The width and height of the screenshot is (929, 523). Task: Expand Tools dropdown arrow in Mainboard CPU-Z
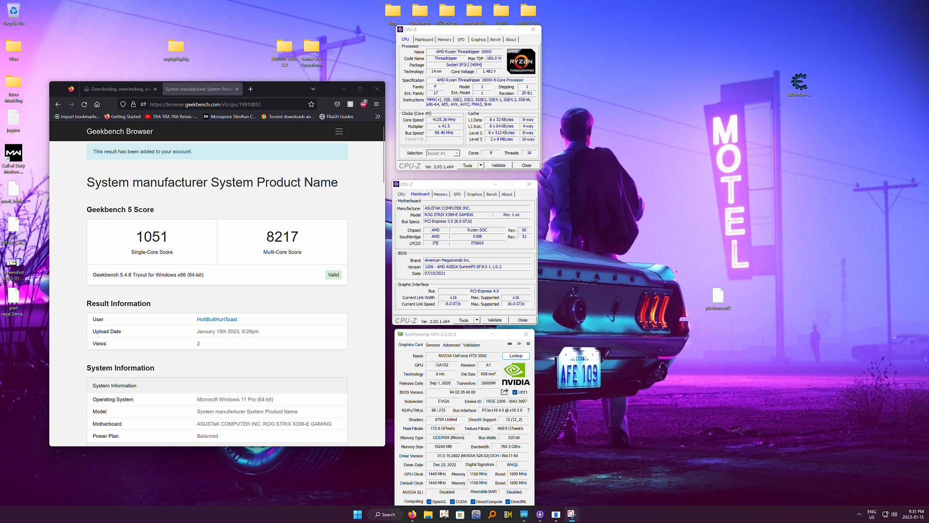(477, 320)
